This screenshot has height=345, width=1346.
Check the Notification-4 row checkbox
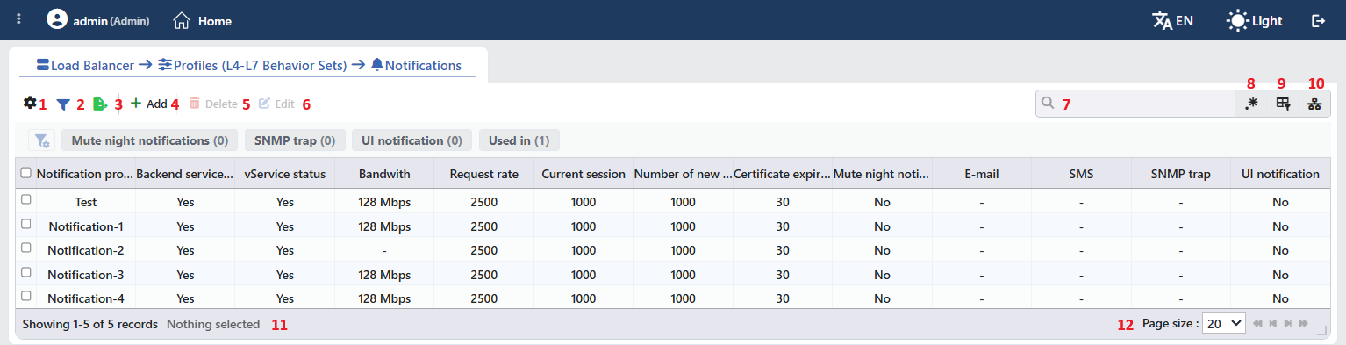tap(25, 296)
